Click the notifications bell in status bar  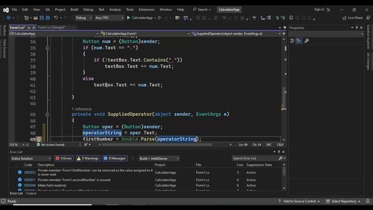pos(368,201)
